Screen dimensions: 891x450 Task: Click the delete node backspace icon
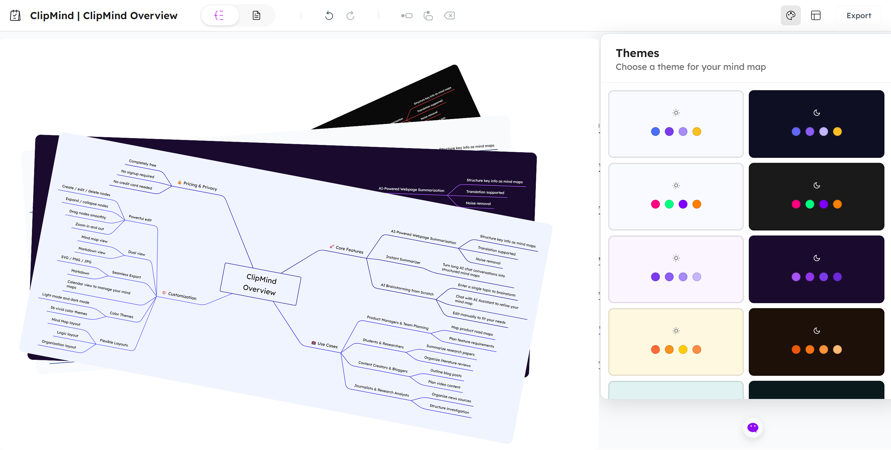tap(449, 16)
